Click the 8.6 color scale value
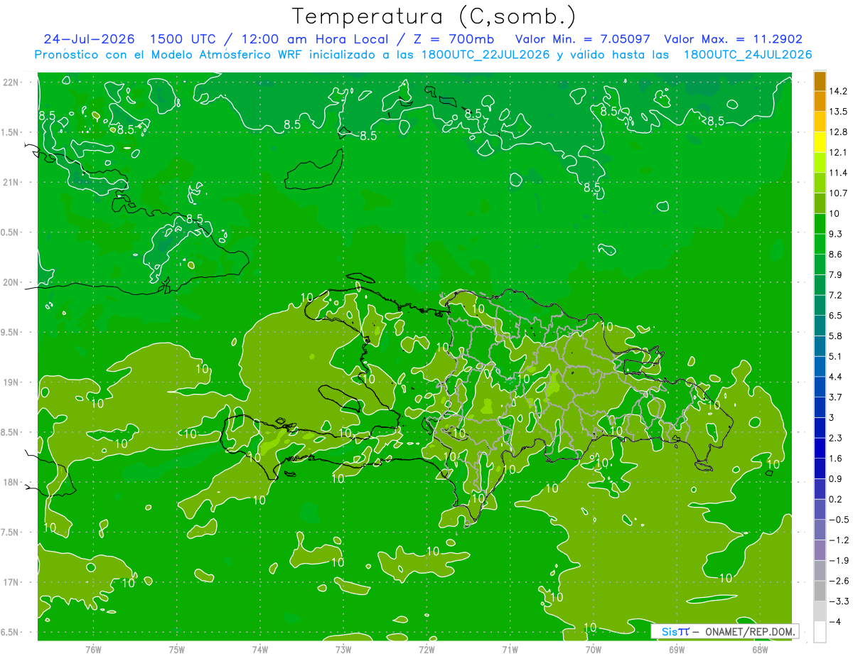This screenshot has height=659, width=853. [x=835, y=255]
